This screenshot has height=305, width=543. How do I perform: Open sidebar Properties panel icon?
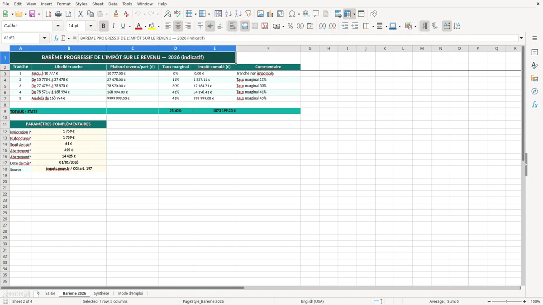tap(534, 52)
